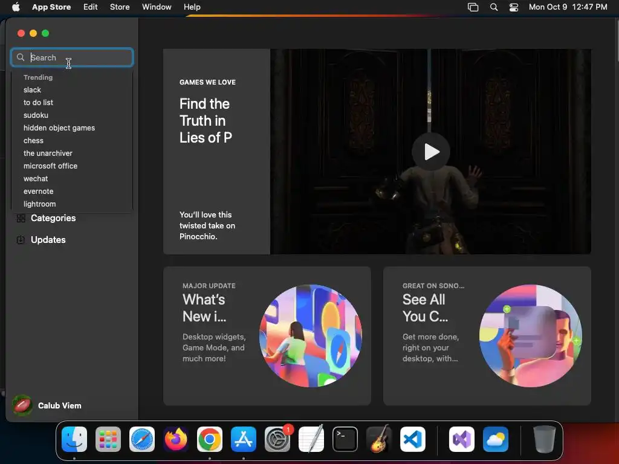
Task: Open Spotlight search in menu bar
Action: coord(494,7)
